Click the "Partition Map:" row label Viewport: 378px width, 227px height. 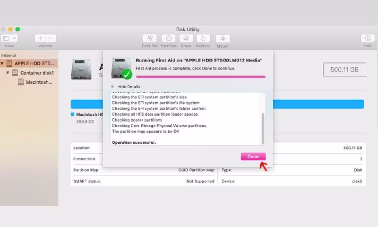(86, 170)
